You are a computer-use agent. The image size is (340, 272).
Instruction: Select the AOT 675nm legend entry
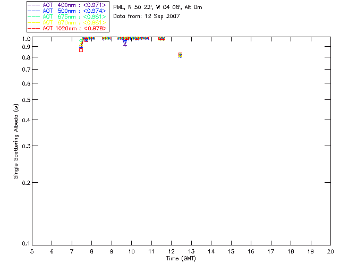[x=67, y=16]
